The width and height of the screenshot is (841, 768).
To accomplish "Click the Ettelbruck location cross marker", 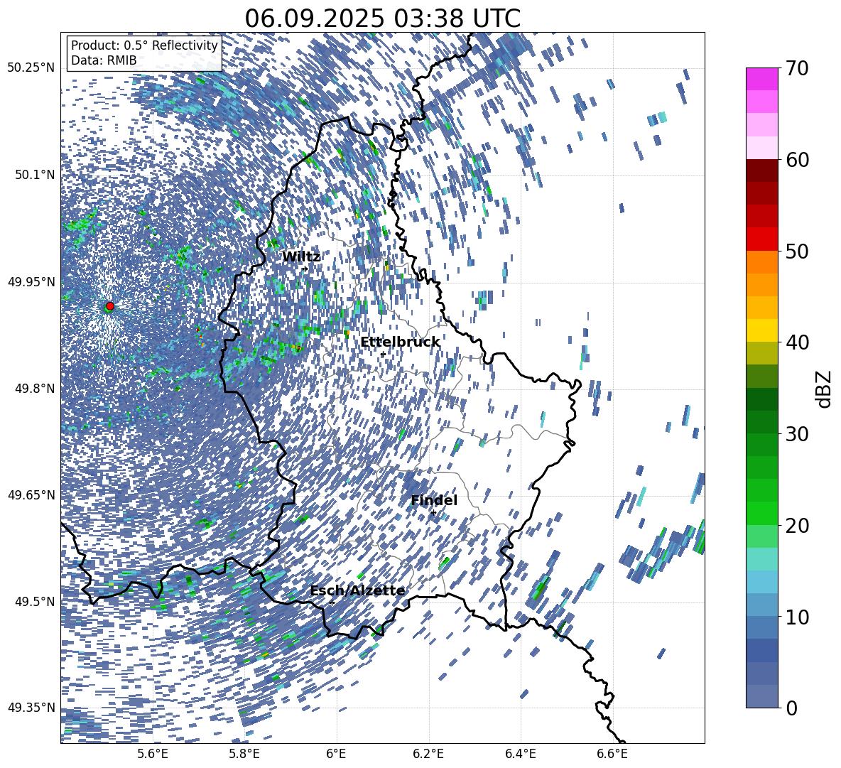I will 383,355.
